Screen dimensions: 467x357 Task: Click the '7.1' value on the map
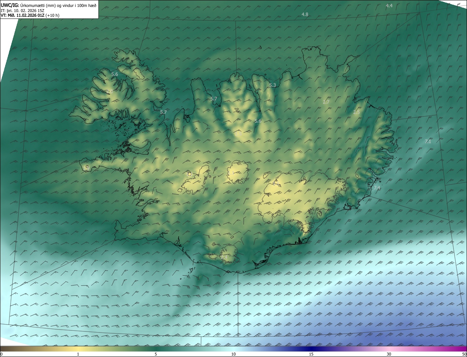click(x=428, y=141)
